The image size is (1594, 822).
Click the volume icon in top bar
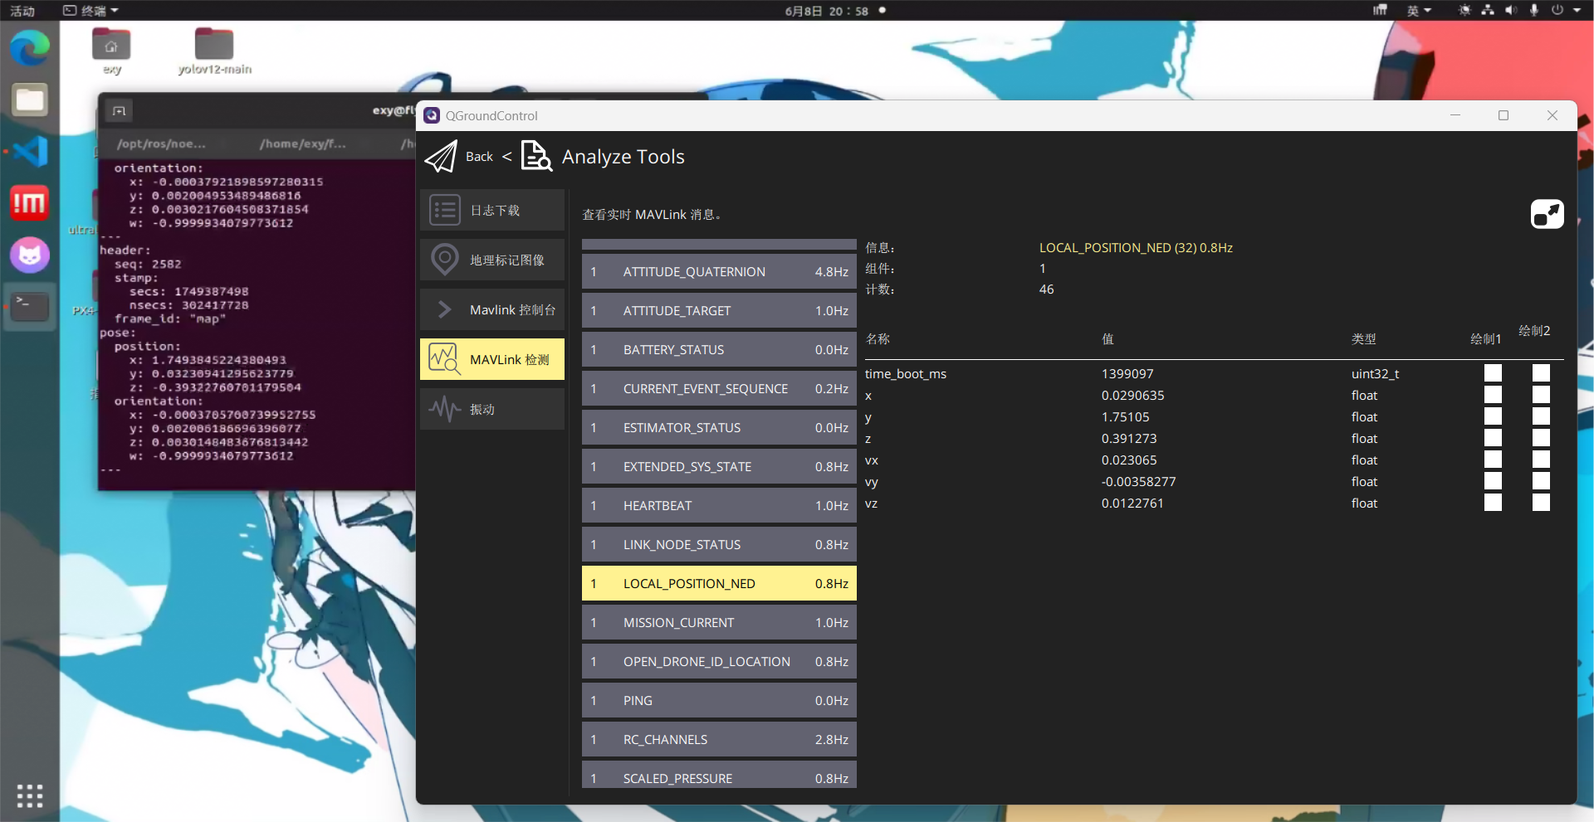pos(1511,11)
